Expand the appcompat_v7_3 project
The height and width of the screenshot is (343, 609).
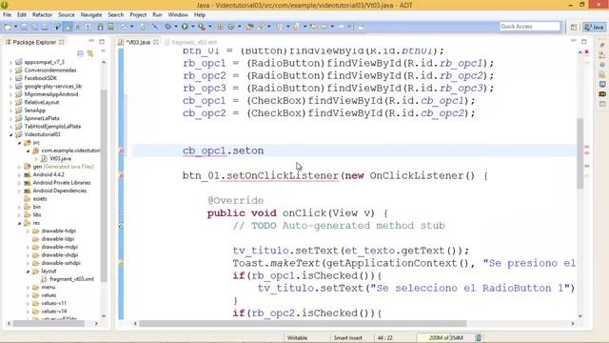[10, 62]
